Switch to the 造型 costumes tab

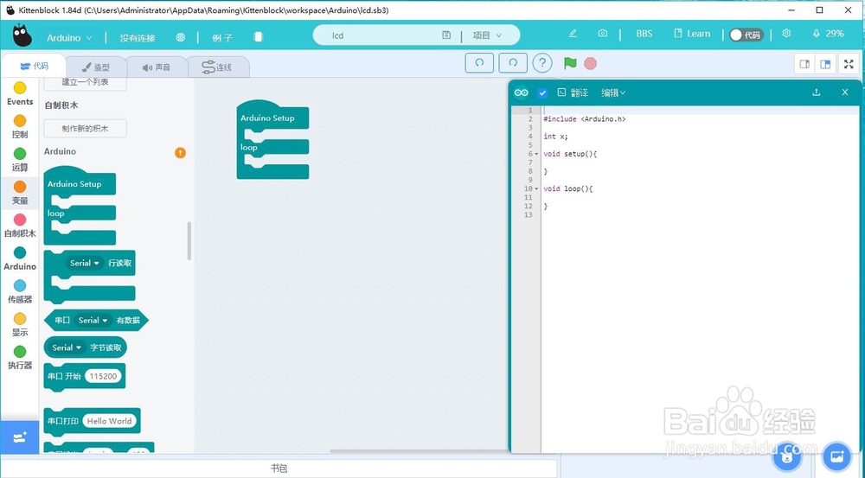[x=96, y=67]
